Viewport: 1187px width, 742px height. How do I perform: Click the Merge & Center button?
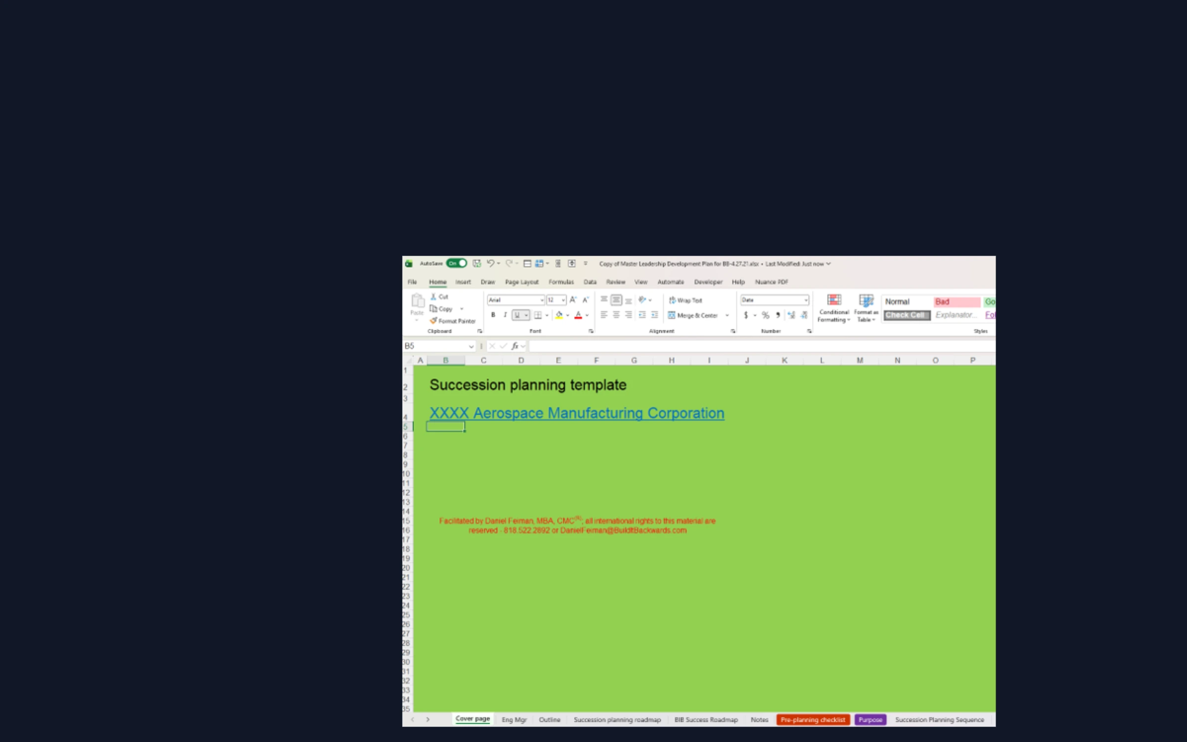693,315
